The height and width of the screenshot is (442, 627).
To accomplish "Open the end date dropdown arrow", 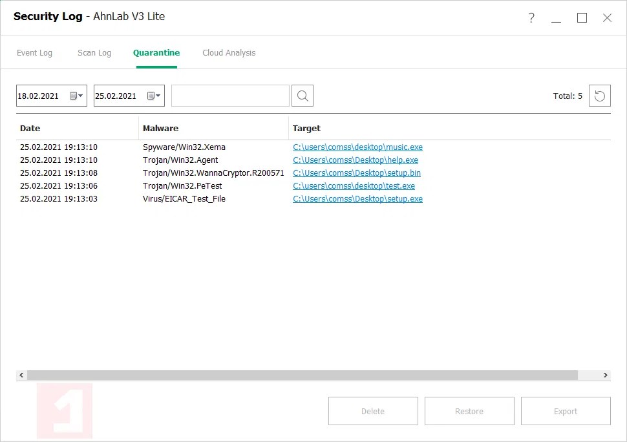I will (x=158, y=95).
